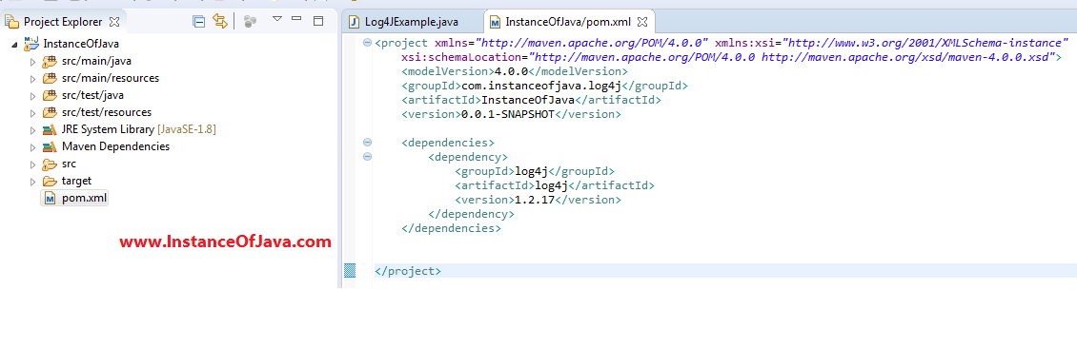Click the InstanceOfJava project Maven icon
Screen dimensions: 1077x348
(31, 44)
